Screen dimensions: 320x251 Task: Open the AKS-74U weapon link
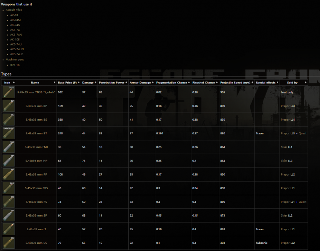tap(16, 44)
